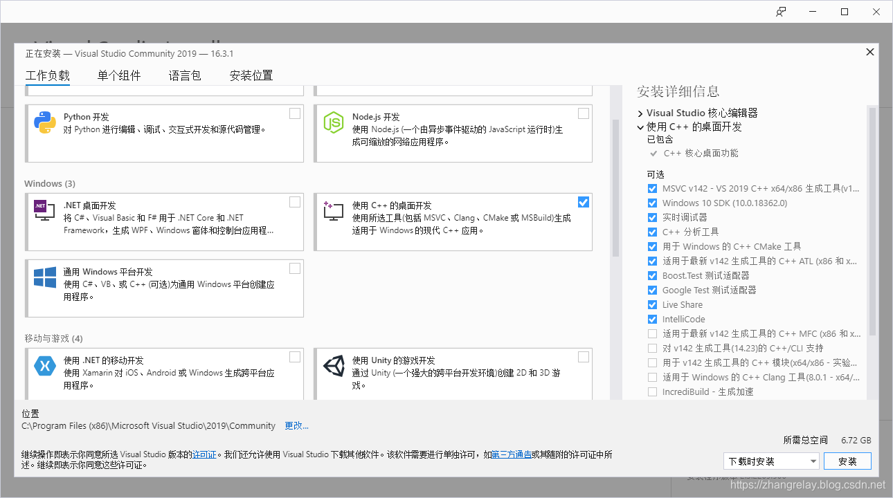Image resolution: width=893 pixels, height=498 pixels.
Task: Open the 单个组件 tab
Action: [119, 76]
